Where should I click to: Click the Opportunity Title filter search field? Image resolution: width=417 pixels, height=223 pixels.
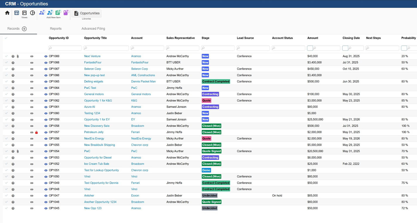click(106, 48)
